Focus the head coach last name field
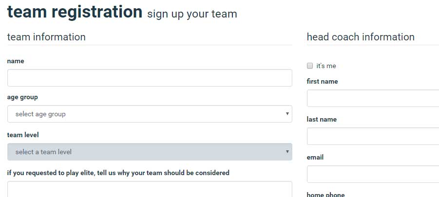439x197 pixels. (x=373, y=136)
